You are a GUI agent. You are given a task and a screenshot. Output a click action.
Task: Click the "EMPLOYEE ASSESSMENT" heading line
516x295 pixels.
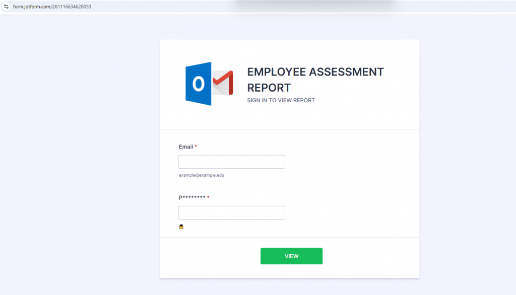(x=315, y=72)
